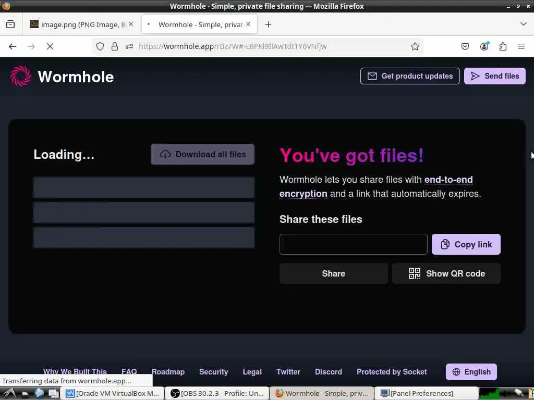Click the You've got files! heading
This screenshot has height=400, width=534.
click(351, 155)
